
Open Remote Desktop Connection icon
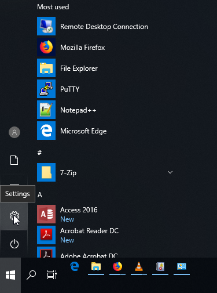point(46,26)
